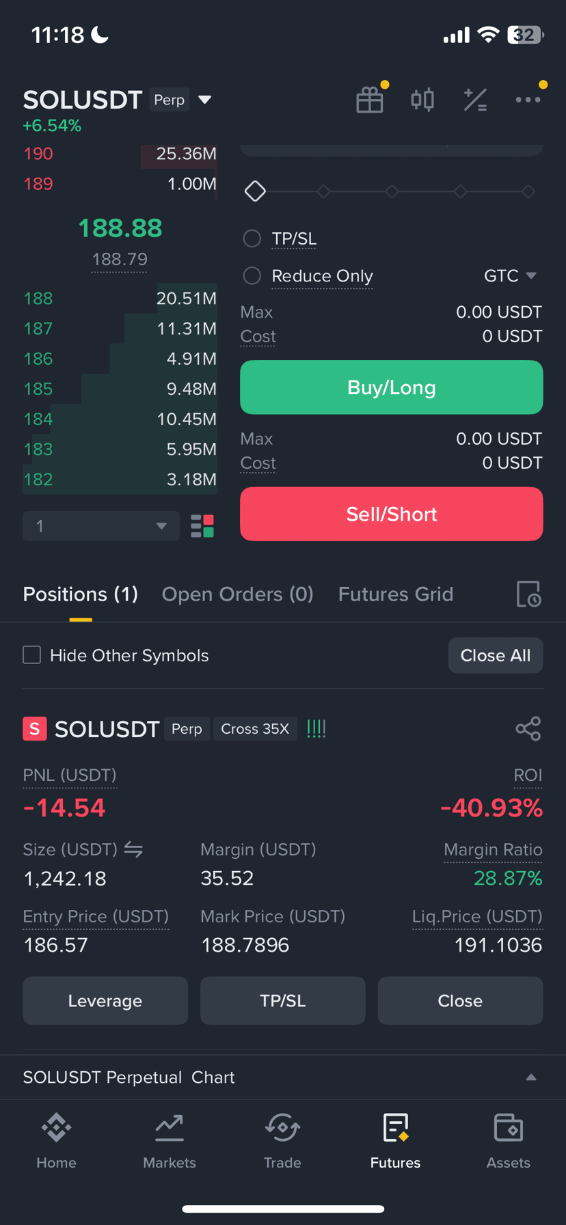Open order history icon beside Futures Grid

click(528, 594)
